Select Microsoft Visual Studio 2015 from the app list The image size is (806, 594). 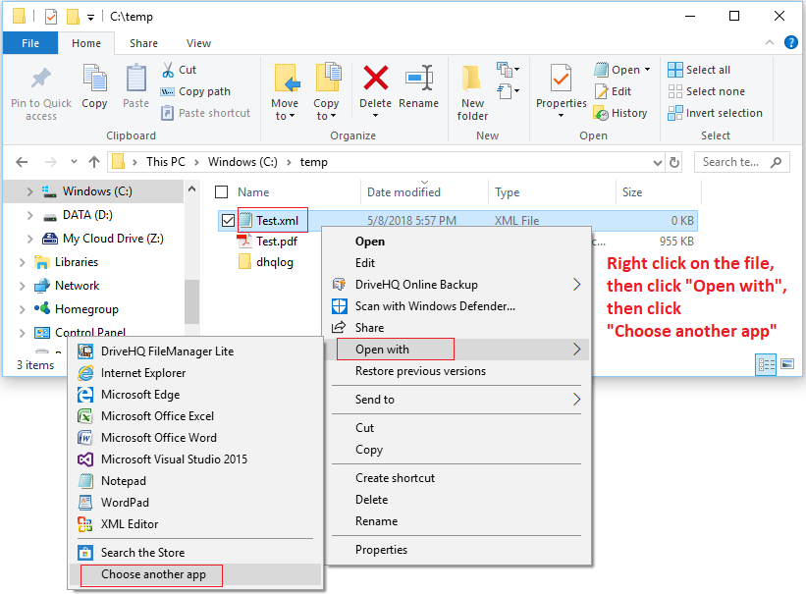coord(174,459)
